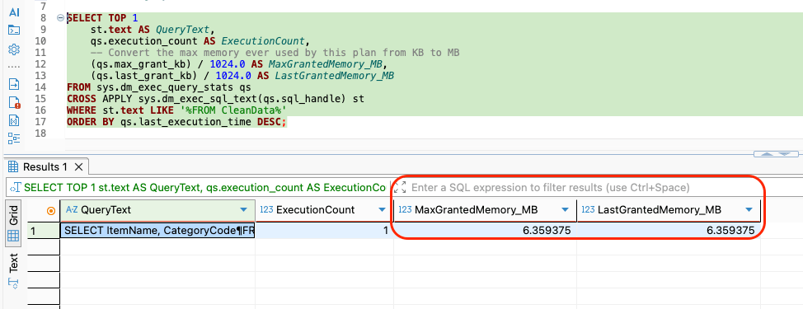This screenshot has height=309, width=803.
Task: Click the Results 1 grid tab icon
Action: [x=13, y=166]
